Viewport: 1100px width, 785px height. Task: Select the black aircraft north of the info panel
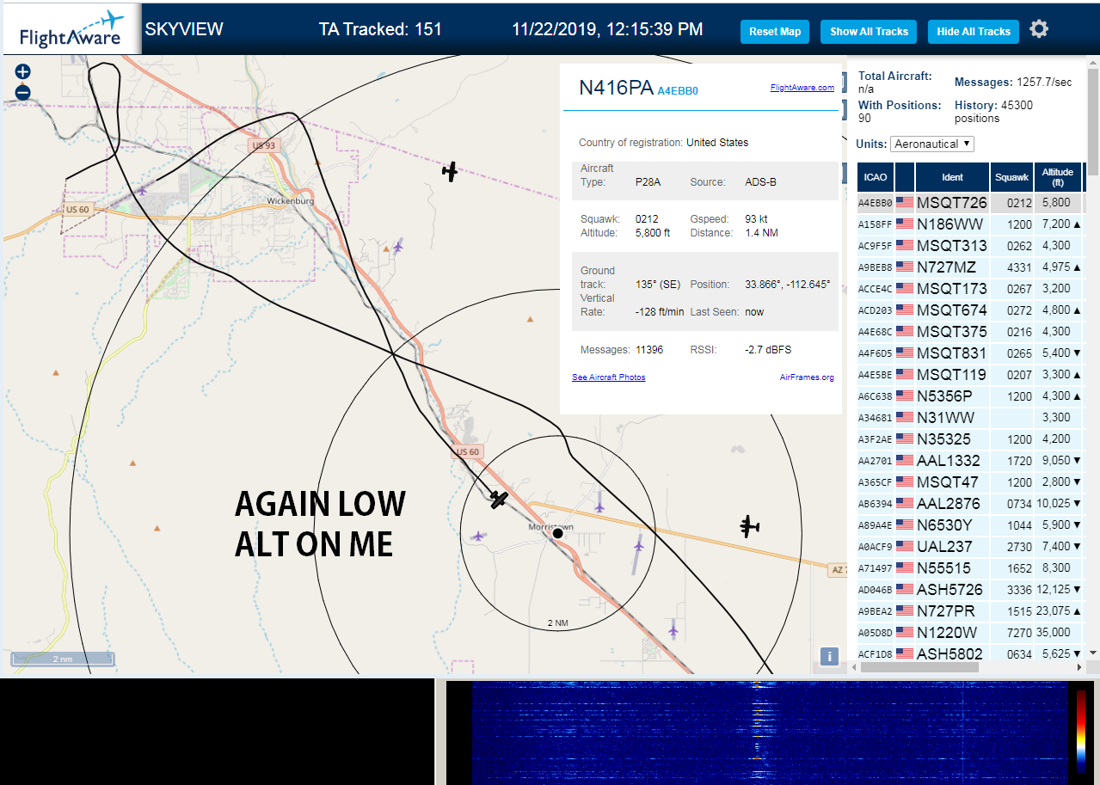(x=450, y=172)
